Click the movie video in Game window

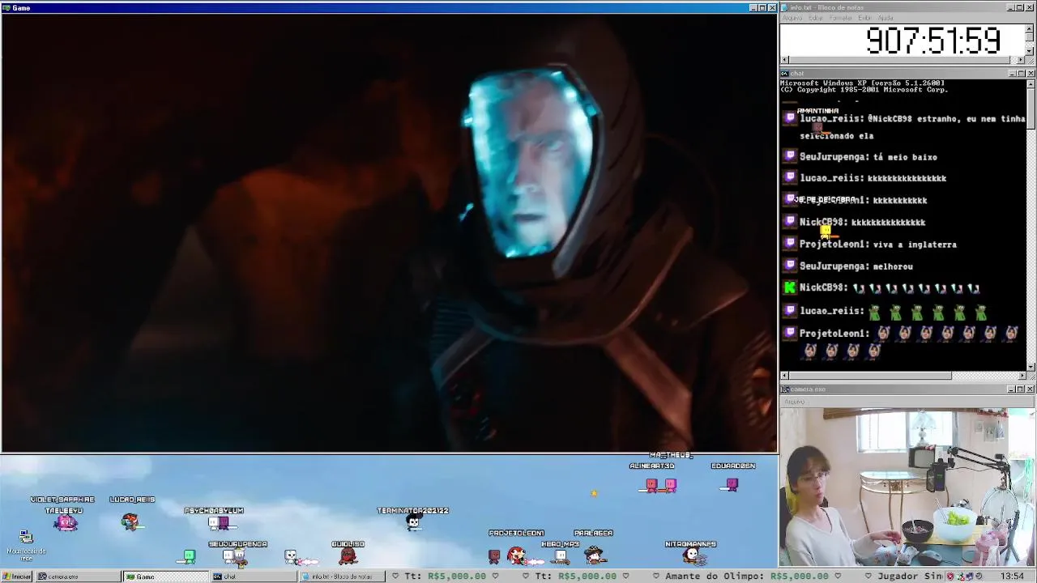tap(389, 232)
